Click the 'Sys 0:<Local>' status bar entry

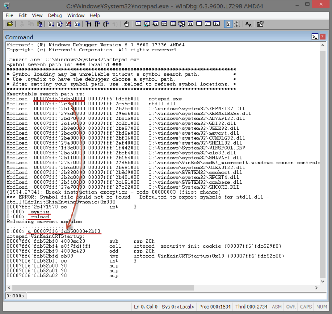(x=178, y=307)
